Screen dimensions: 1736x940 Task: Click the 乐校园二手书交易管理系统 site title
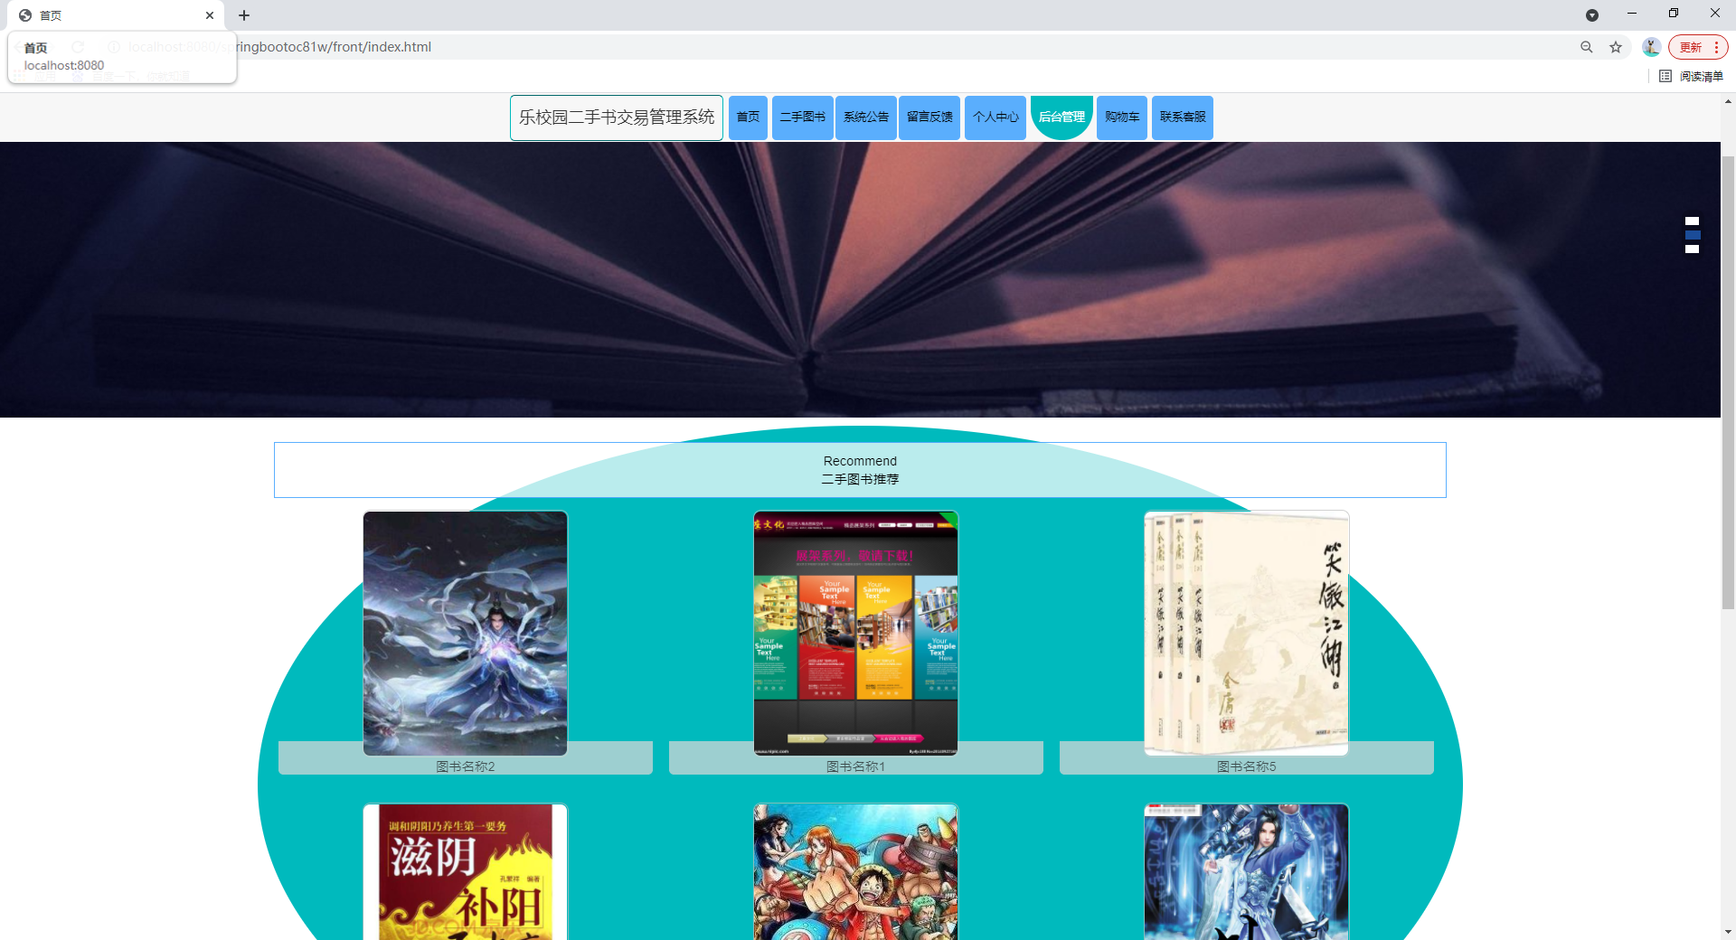617,117
